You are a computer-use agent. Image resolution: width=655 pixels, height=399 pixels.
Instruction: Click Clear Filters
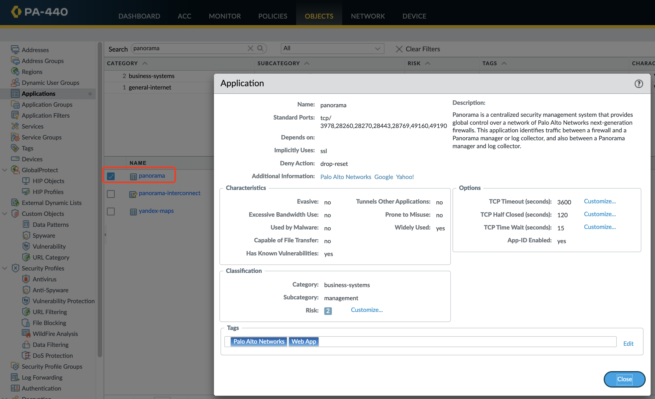coord(418,49)
